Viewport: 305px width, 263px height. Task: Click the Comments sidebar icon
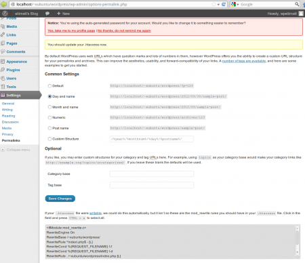tap(3, 52)
